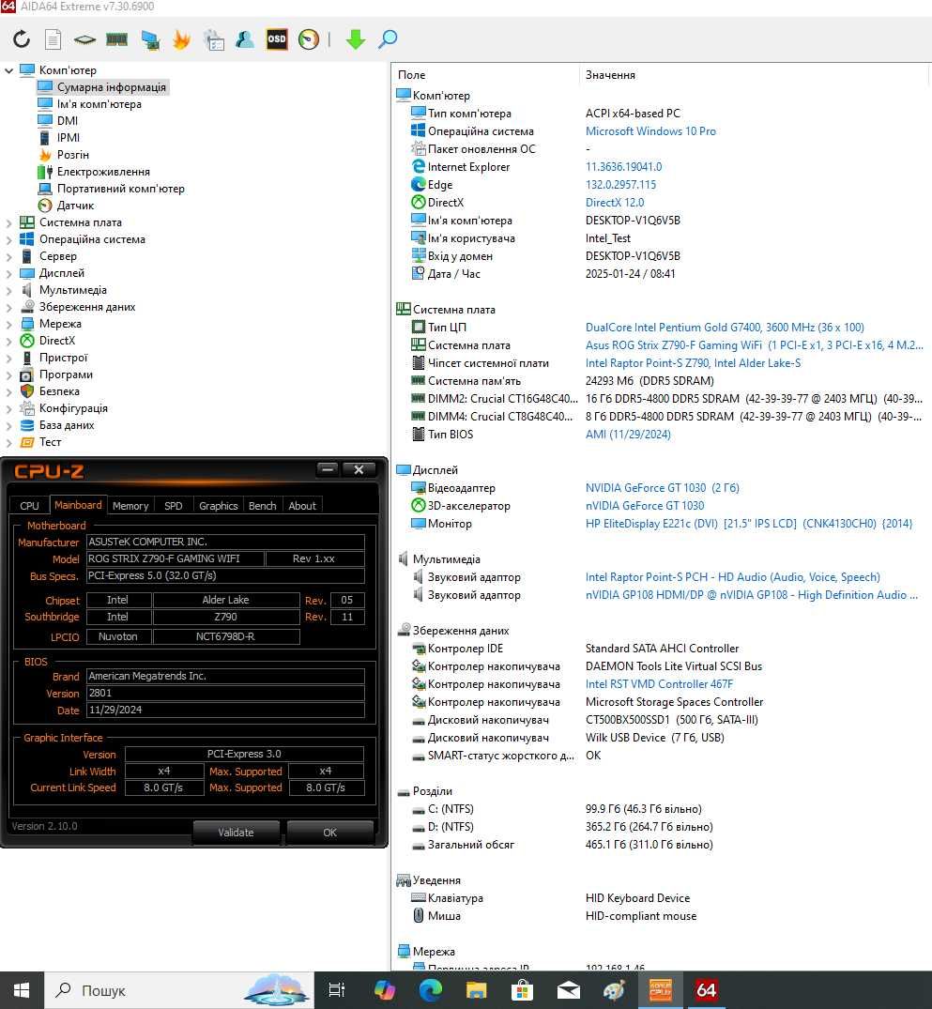Expand the Збереження даних tree node
932x1009 pixels.
tap(9, 307)
